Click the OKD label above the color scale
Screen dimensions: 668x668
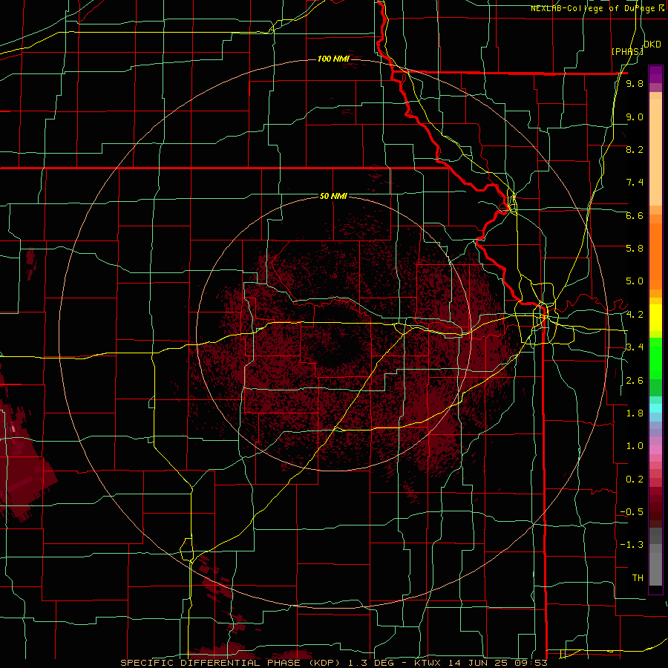pos(652,45)
